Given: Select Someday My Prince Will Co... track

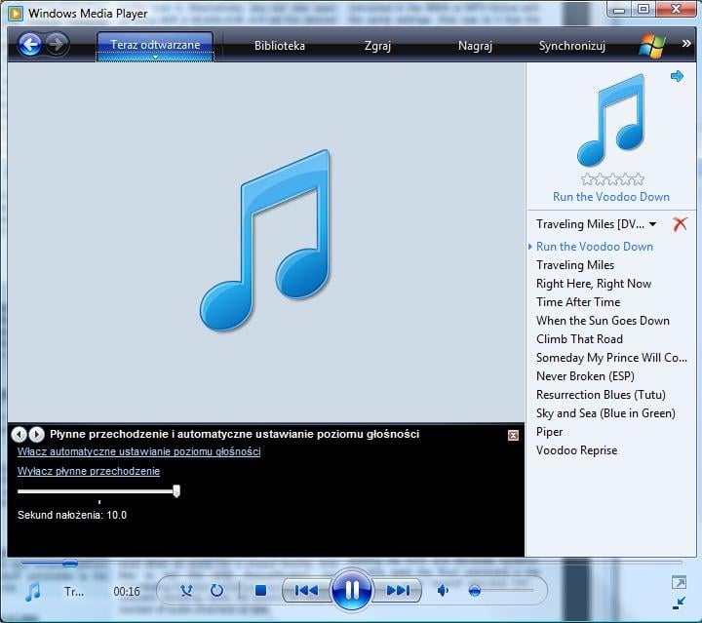Looking at the screenshot, I should pyautogui.click(x=611, y=358).
